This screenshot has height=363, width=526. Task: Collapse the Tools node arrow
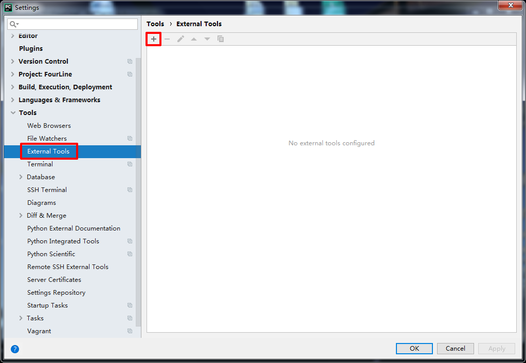pyautogui.click(x=13, y=113)
